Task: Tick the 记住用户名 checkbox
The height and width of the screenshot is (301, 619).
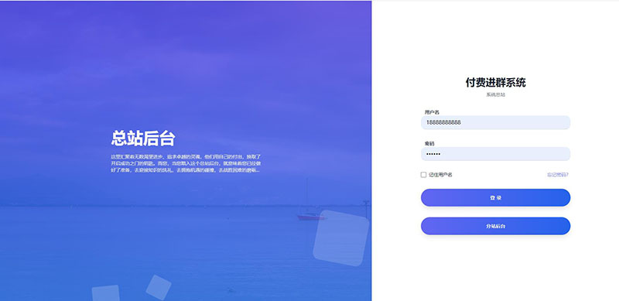Action: click(423, 175)
